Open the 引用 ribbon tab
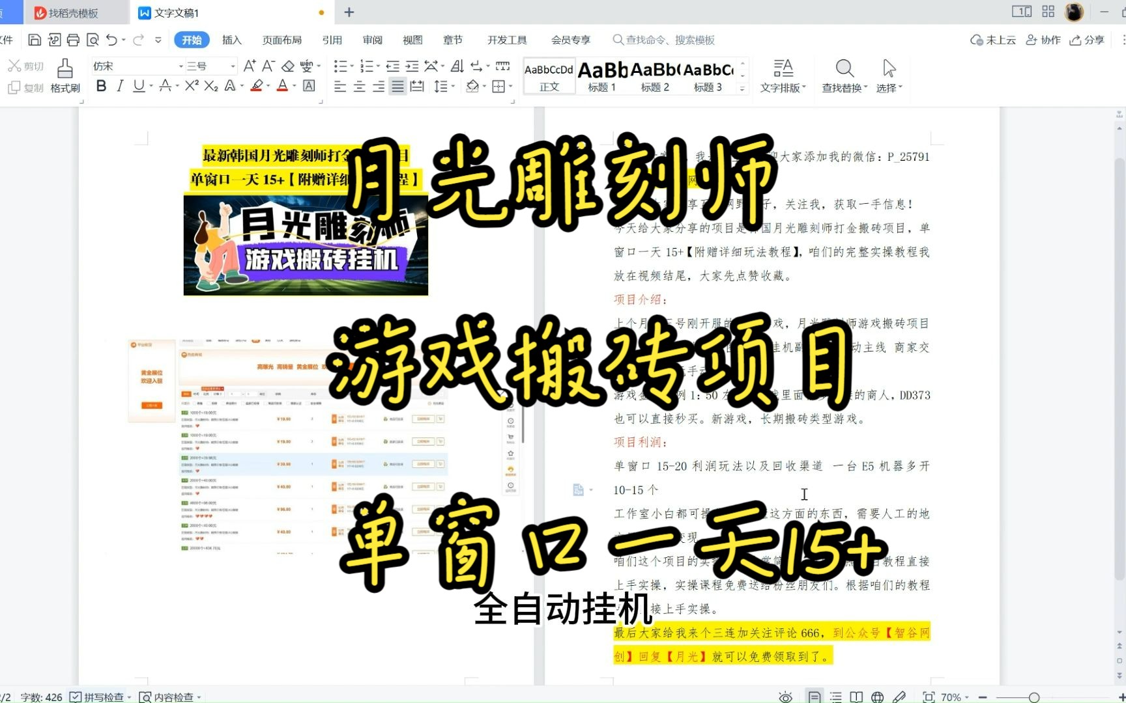 332,40
